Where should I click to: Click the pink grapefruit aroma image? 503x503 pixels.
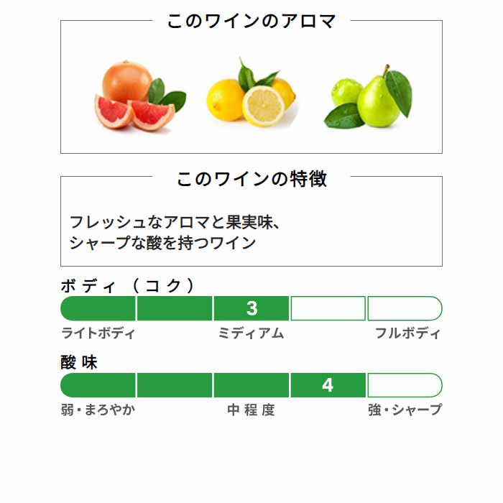140,96
